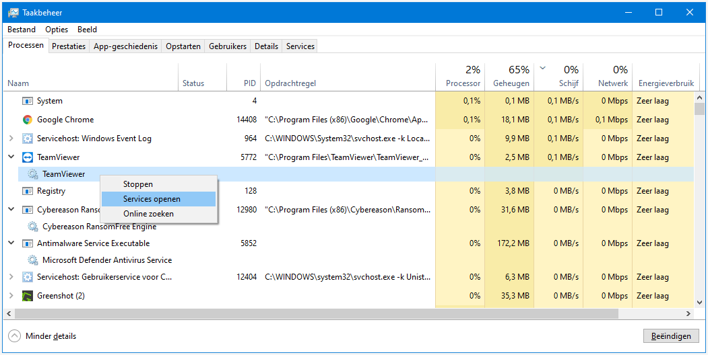Click the Registry process icon
The width and height of the screenshot is (708, 355).
[28, 191]
